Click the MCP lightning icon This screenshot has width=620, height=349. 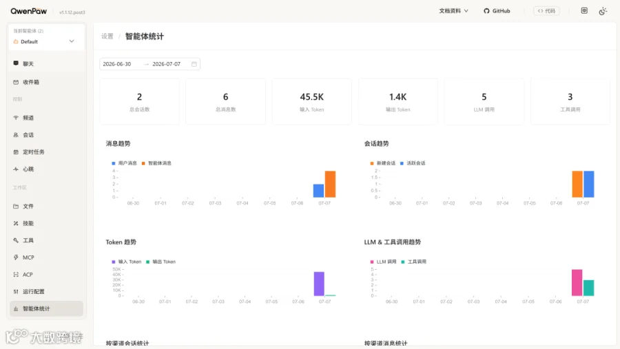[16, 257]
